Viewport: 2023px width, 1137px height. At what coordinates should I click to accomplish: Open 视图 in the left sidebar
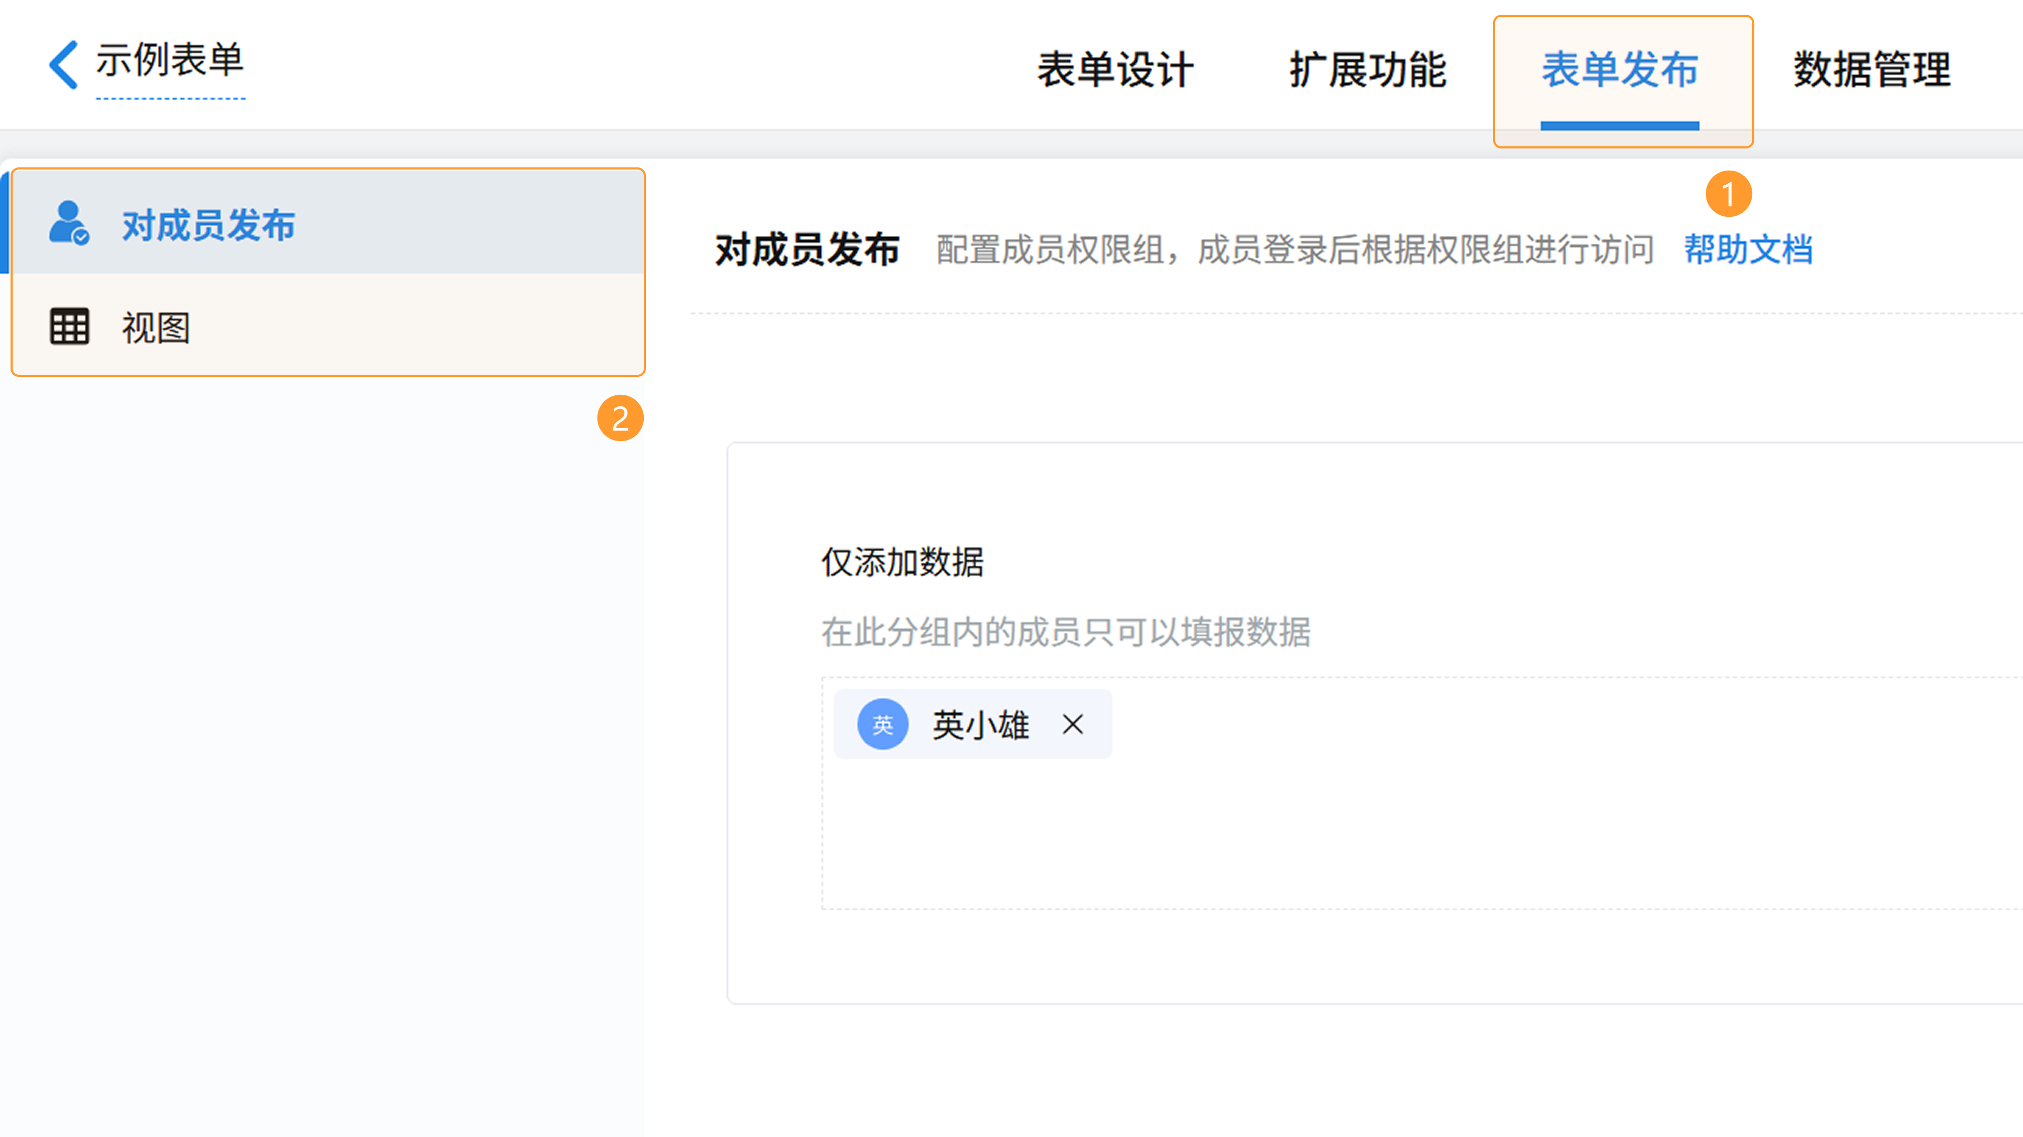[x=155, y=327]
